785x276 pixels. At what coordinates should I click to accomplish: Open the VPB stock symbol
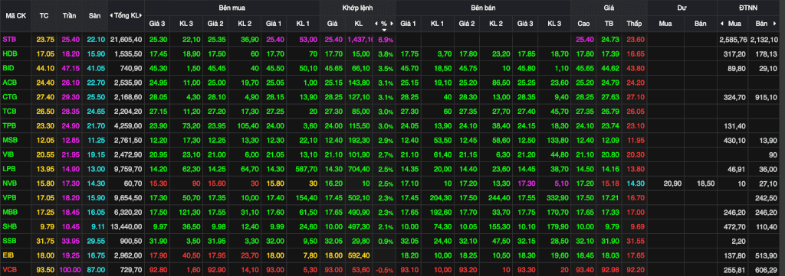[x=9, y=198]
